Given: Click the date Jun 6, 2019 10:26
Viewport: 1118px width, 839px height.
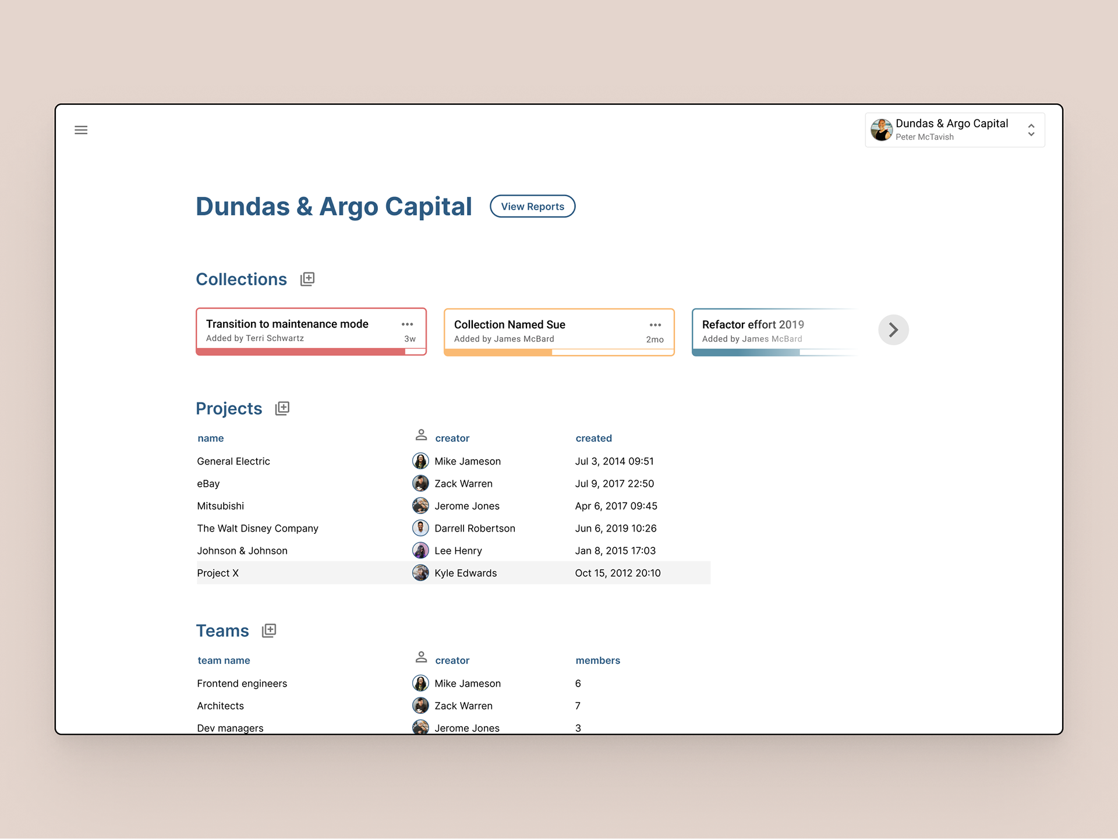Looking at the screenshot, I should click(615, 529).
